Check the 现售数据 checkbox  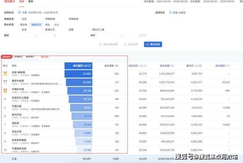coord(66,19)
